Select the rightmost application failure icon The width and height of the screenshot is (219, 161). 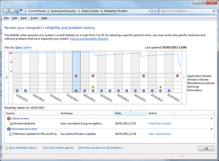tap(177, 76)
